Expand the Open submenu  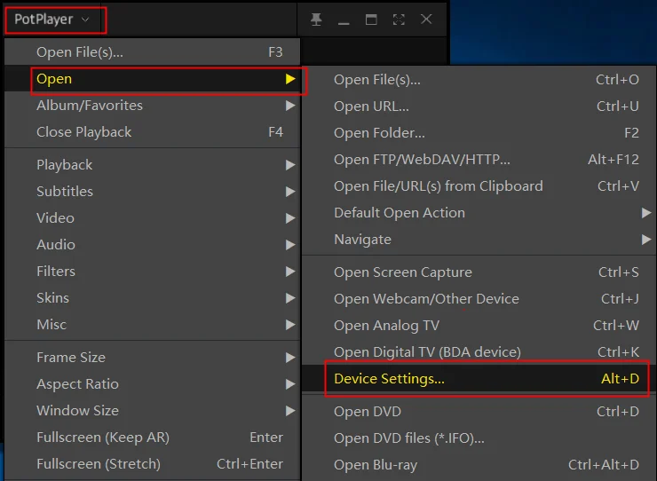(153, 79)
